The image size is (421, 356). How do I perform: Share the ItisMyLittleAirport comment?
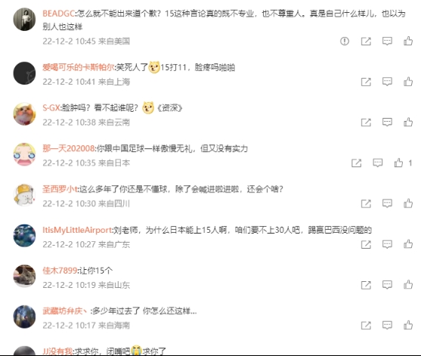point(366,244)
